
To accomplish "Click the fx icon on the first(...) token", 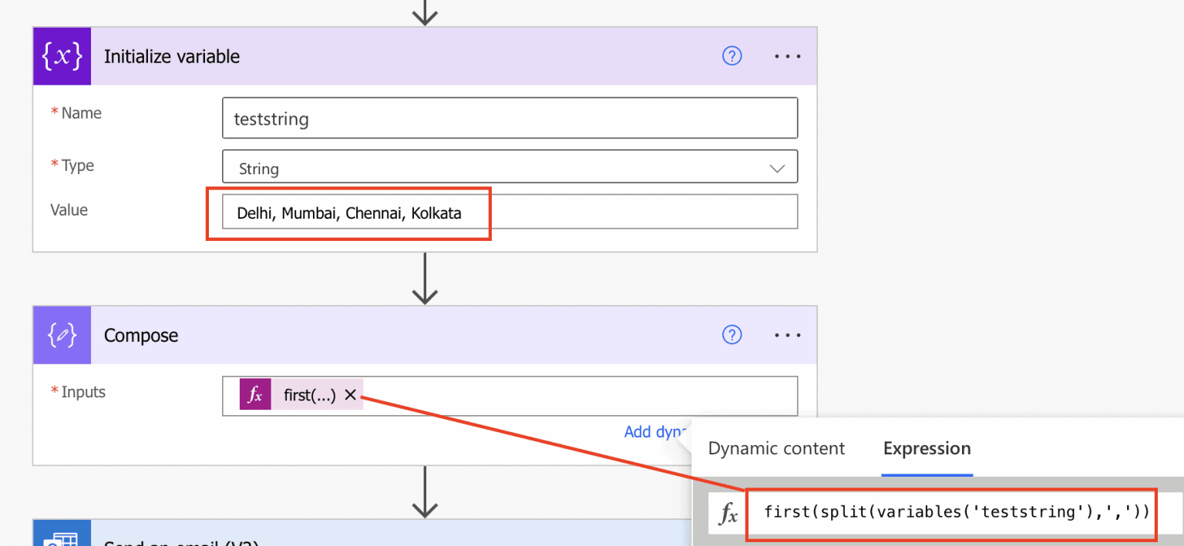I will 254,394.
